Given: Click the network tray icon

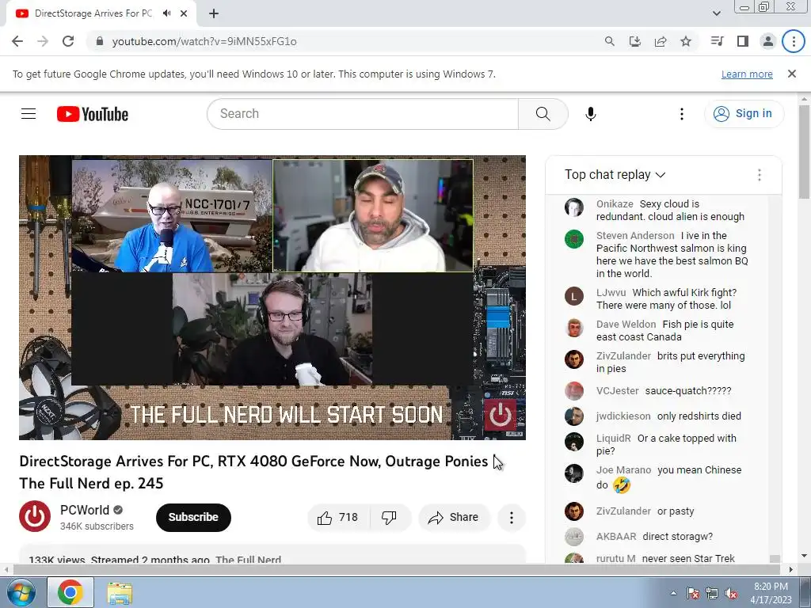Looking at the screenshot, I should pyautogui.click(x=712, y=593).
